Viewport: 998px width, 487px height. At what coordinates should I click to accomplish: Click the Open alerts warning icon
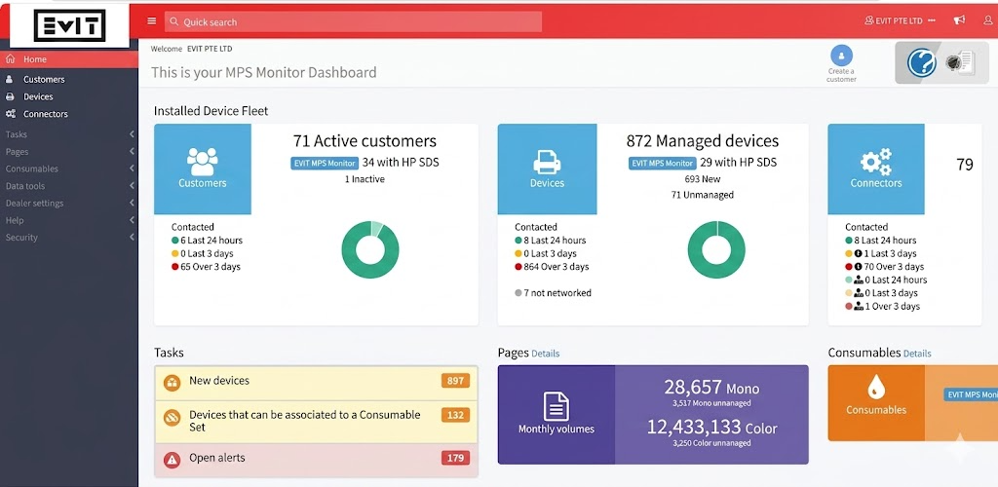pos(172,461)
